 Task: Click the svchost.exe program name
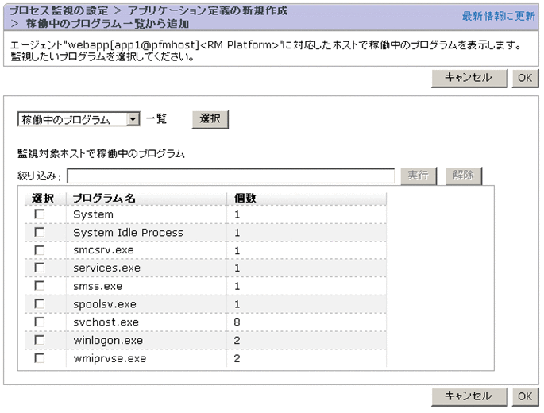pos(106,322)
